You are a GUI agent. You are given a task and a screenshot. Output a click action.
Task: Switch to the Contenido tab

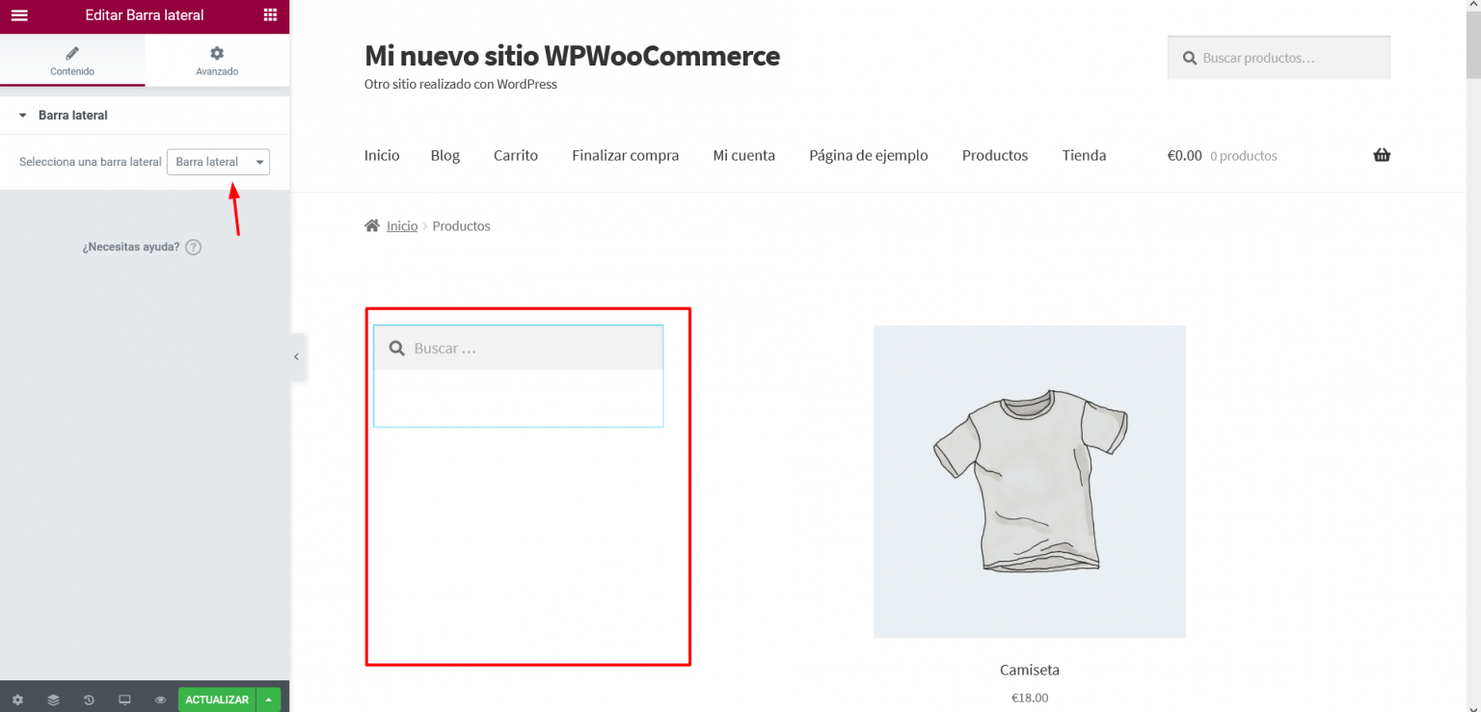tap(72, 61)
